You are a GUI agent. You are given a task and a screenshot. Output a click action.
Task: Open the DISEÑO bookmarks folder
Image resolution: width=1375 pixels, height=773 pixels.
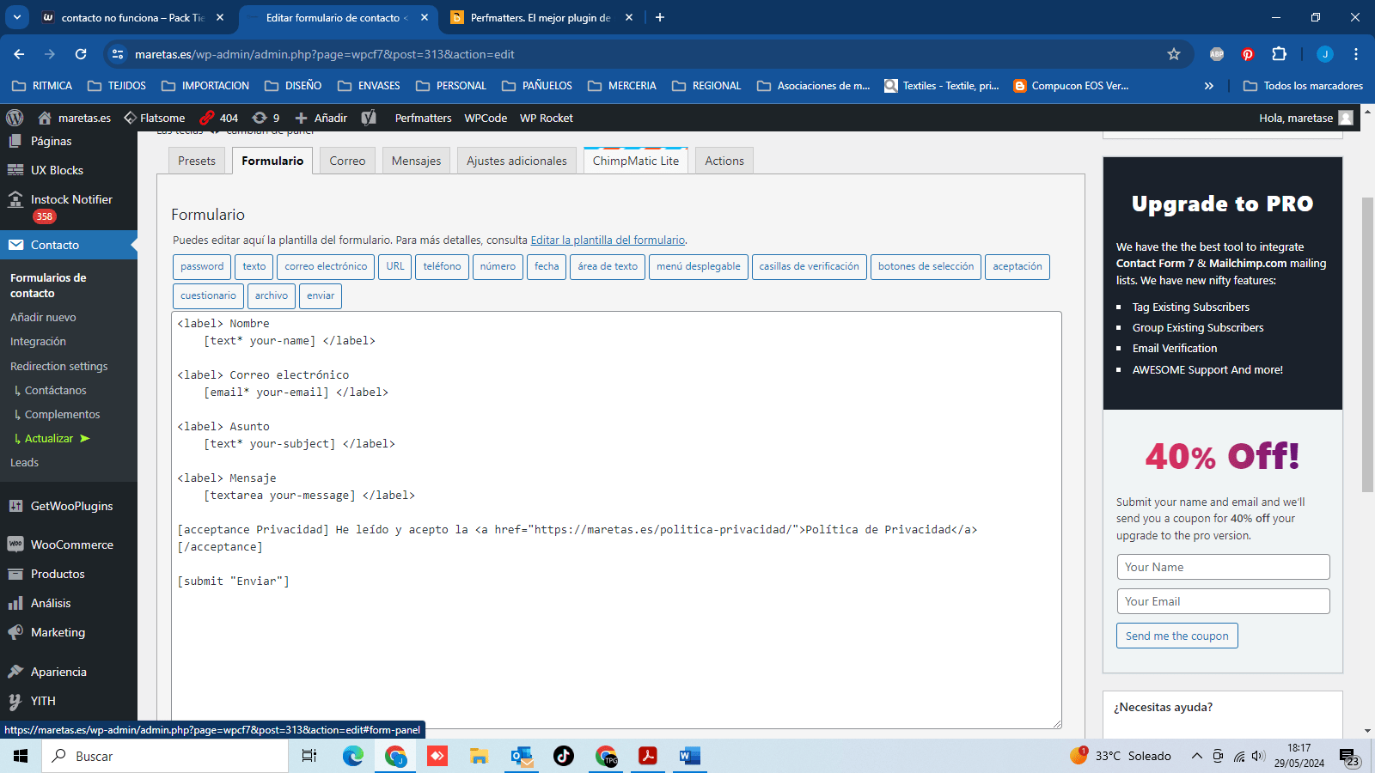[293, 86]
